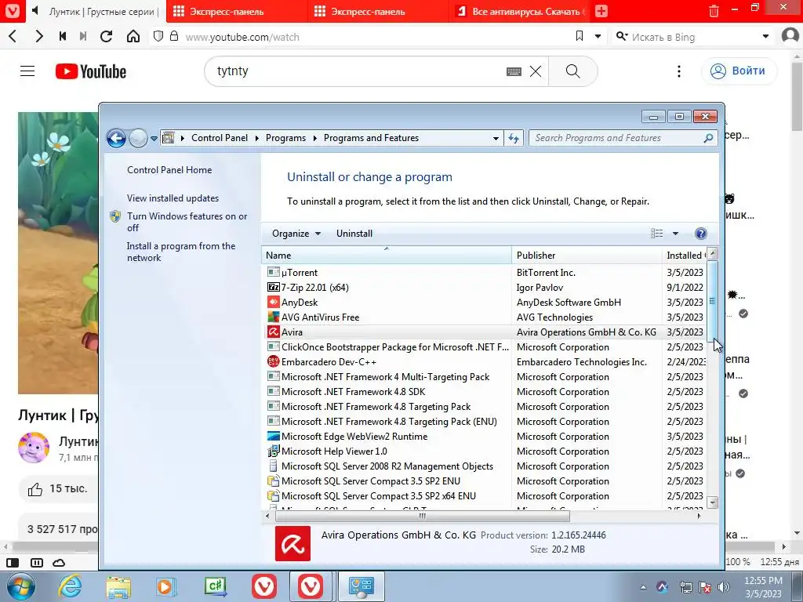Select the AnyDesk program entry
The height and width of the screenshot is (602, 803).
(484, 302)
